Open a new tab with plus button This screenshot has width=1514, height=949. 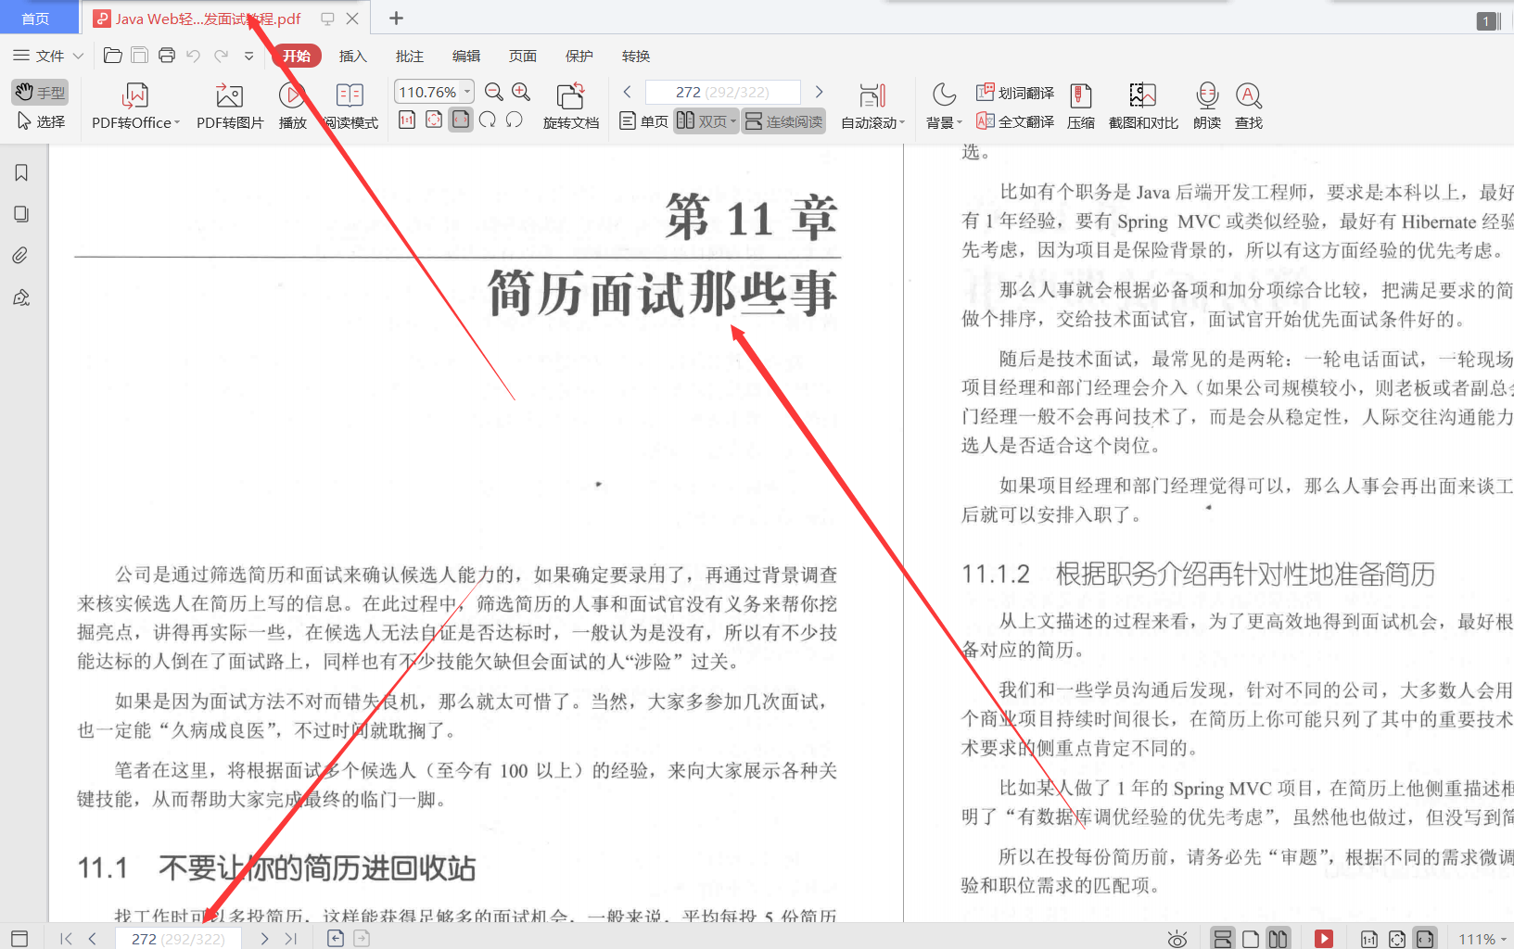396,18
